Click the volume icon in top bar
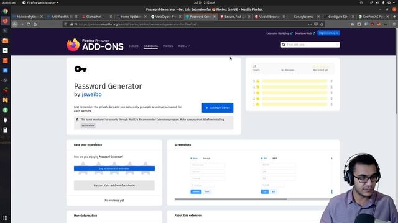 377,2
